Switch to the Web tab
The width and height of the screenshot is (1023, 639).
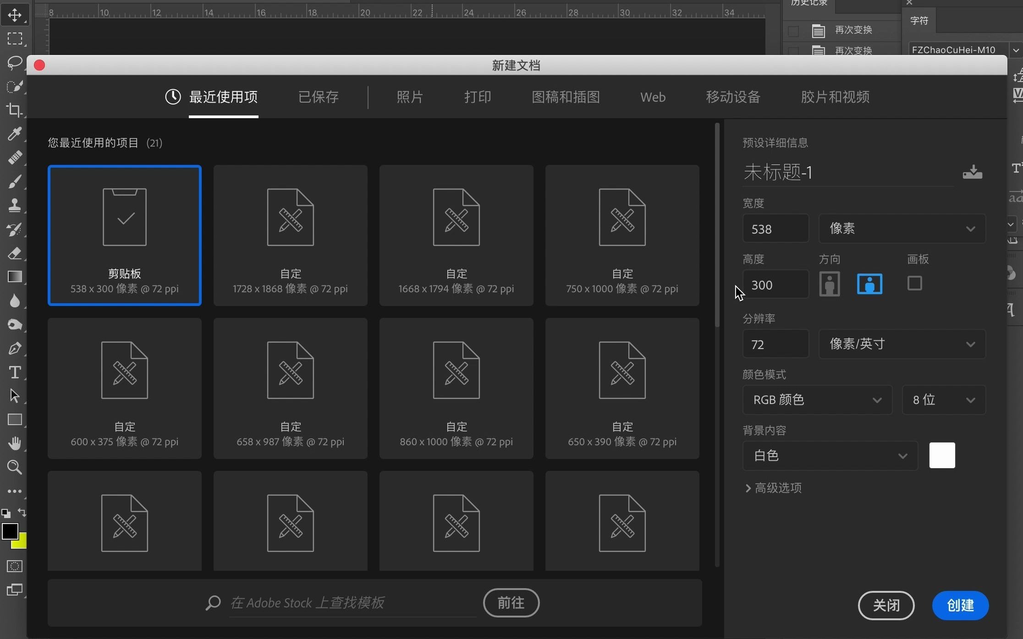[653, 97]
